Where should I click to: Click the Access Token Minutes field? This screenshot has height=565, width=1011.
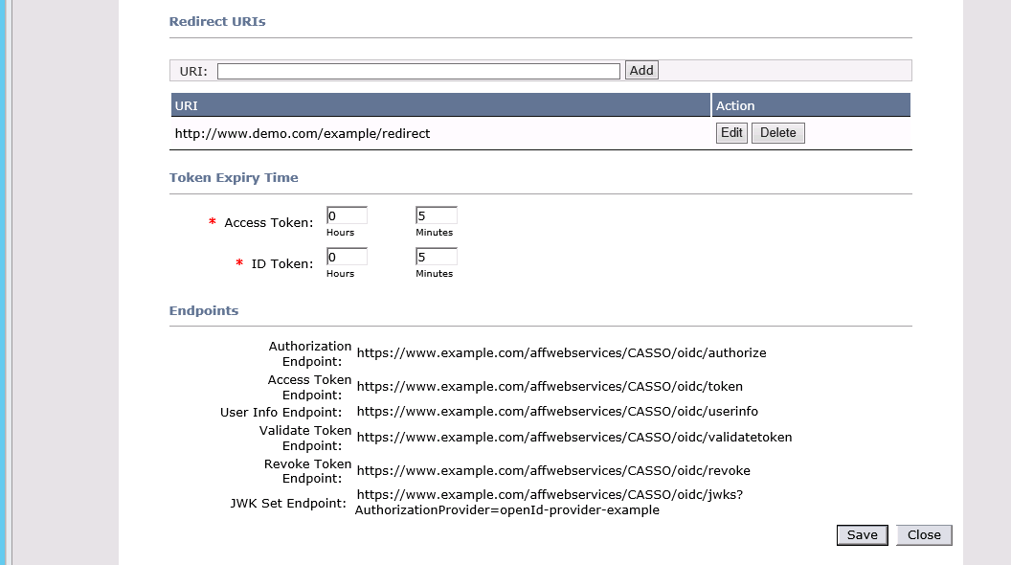coord(436,215)
